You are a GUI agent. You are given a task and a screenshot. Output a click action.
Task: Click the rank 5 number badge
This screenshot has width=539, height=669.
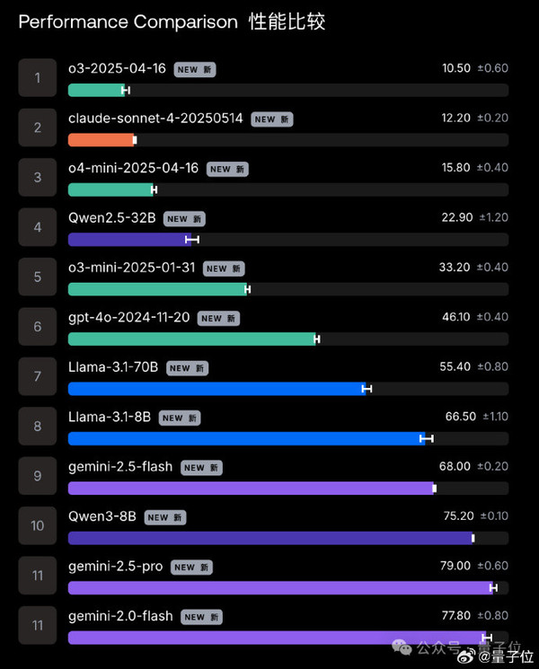click(38, 277)
